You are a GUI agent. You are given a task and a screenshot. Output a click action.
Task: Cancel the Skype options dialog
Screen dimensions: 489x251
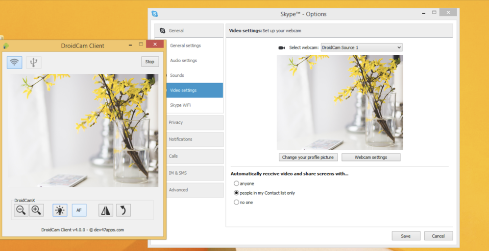(438, 236)
